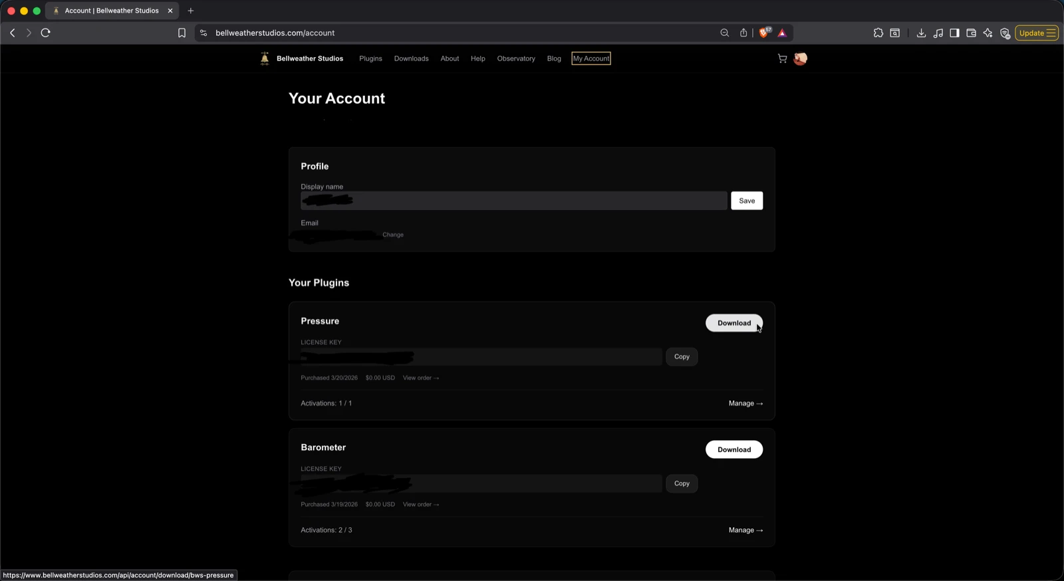Click Update browser menu button
This screenshot has height=581, width=1064.
click(x=1037, y=33)
